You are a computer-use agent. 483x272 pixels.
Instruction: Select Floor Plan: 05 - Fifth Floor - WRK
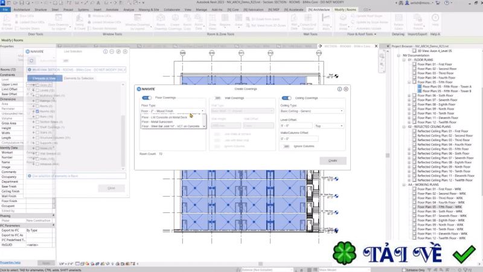pyautogui.click(x=440, y=207)
